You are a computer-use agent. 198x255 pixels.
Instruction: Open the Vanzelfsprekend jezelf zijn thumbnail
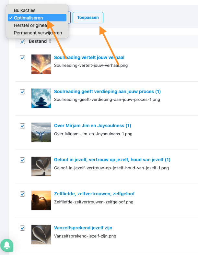click(x=41, y=235)
